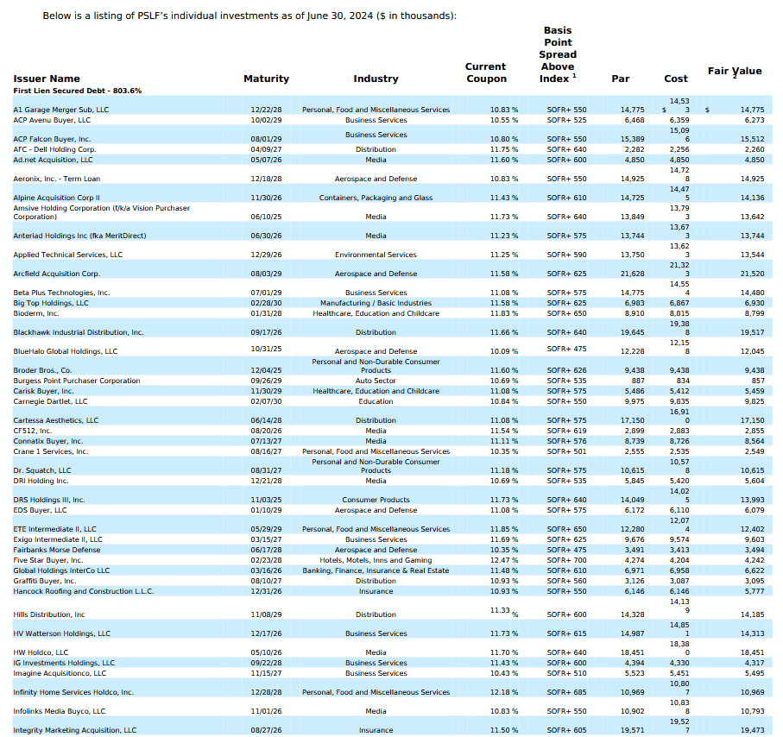
Task: Select issuer "Arcfield Acquisition Corp."
Action: (x=56, y=274)
